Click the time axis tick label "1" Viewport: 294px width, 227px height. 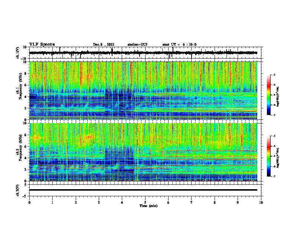point(52,203)
